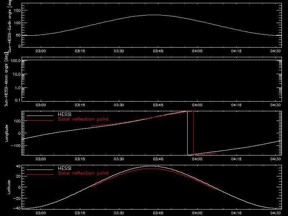Select Solar reflection point label in Longitude plot
The image size is (288, 216).
[x=83, y=119]
